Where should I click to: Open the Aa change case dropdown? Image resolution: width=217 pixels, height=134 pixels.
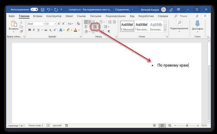click(x=70, y=24)
